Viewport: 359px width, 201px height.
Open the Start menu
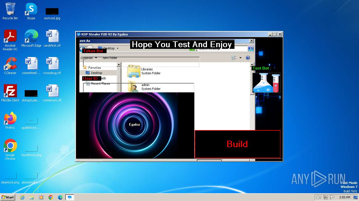click(x=8, y=197)
